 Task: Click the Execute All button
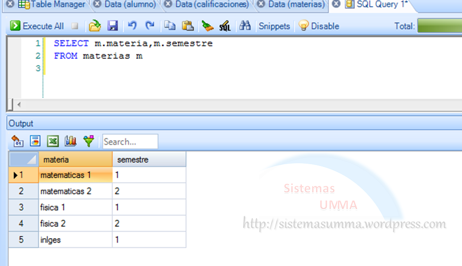pyautogui.click(x=37, y=26)
